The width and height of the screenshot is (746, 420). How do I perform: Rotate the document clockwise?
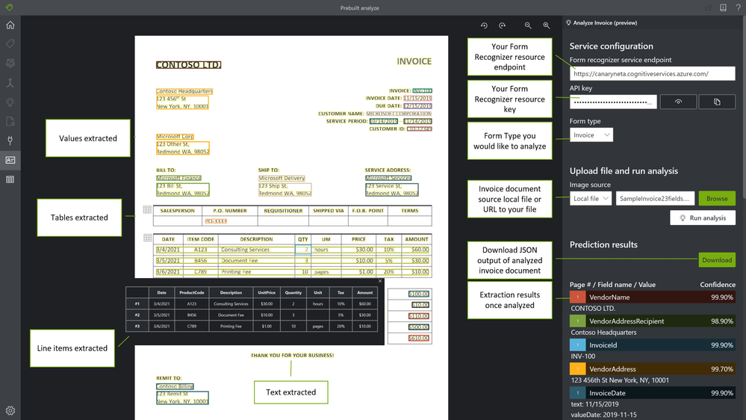pos(502,25)
